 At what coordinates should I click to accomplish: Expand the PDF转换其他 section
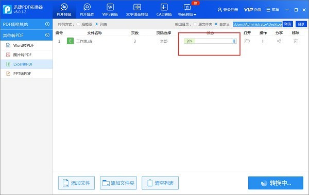tap(26, 24)
